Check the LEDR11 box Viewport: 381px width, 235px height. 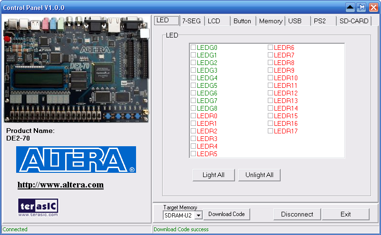click(270, 85)
